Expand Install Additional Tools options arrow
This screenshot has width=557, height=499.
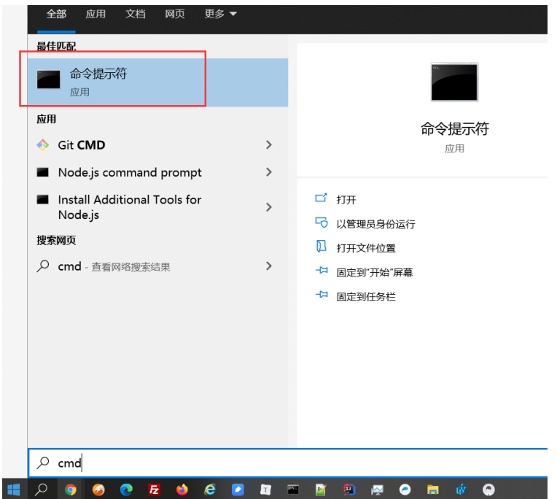[x=269, y=207]
